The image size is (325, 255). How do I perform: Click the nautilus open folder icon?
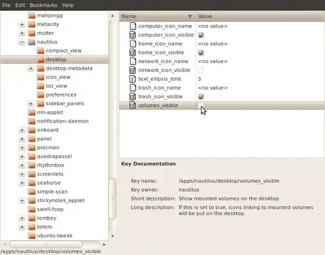[32, 42]
